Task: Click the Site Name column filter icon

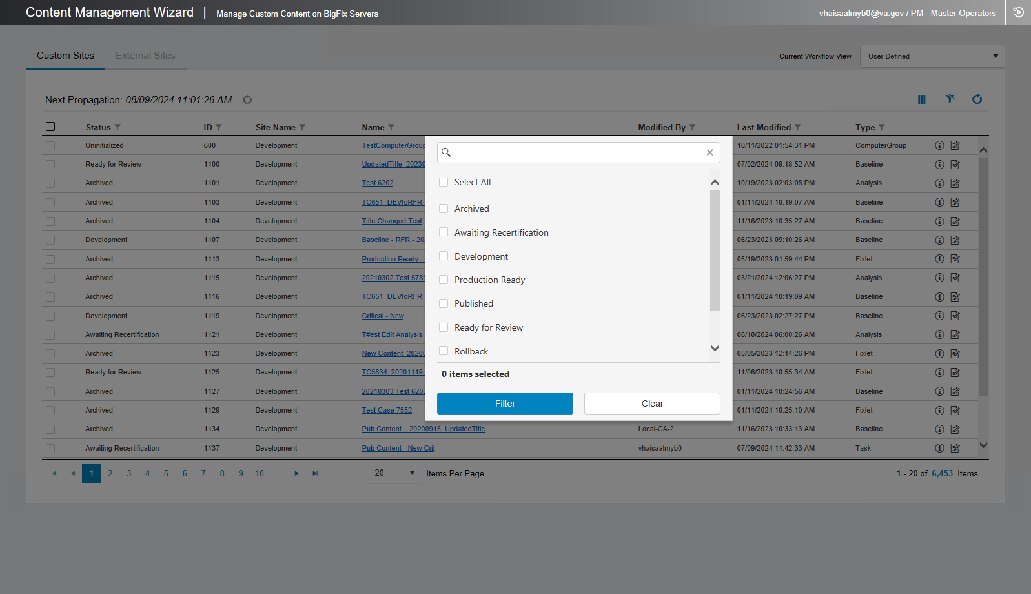Action: pos(302,127)
